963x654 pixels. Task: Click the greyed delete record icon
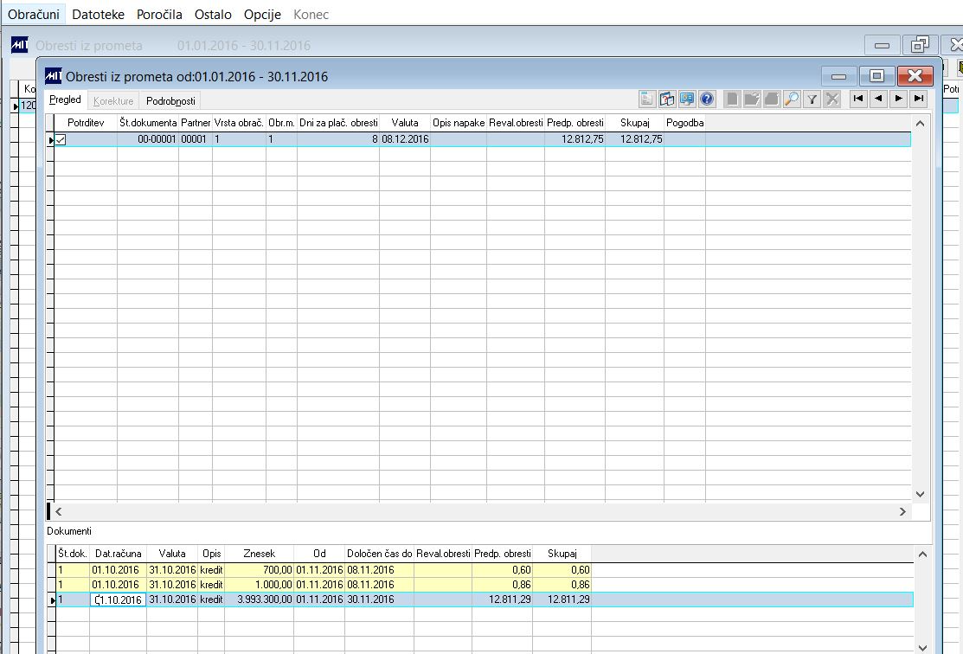[772, 99]
